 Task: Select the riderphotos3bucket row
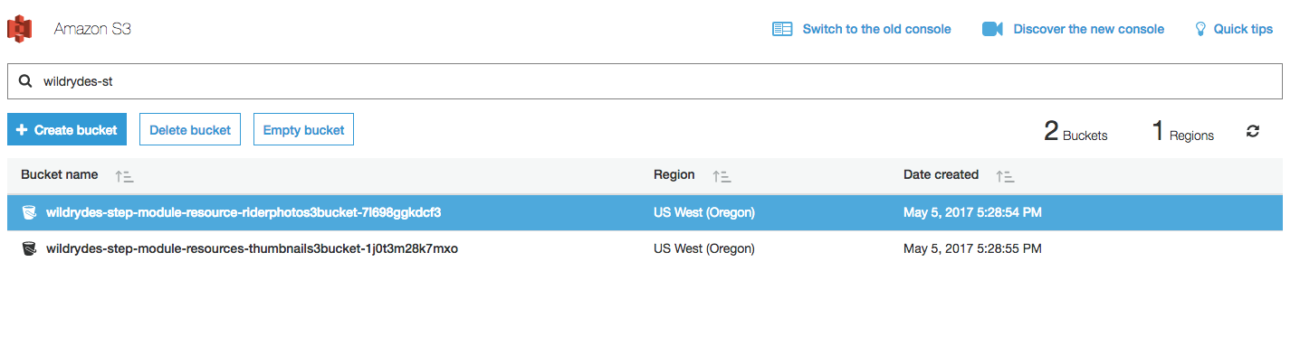tap(645, 213)
